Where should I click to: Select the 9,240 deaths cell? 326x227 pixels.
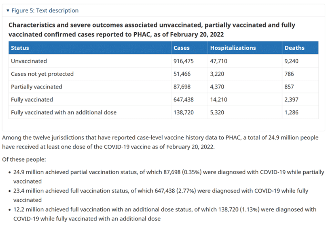292,61
